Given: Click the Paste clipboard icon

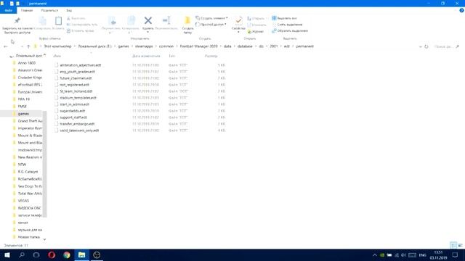Looking at the screenshot, I should (58, 21).
